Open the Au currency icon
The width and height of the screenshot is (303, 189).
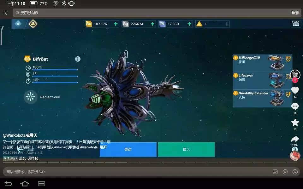(x=88, y=24)
